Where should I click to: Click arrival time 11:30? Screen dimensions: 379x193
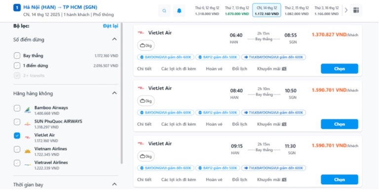291,146
